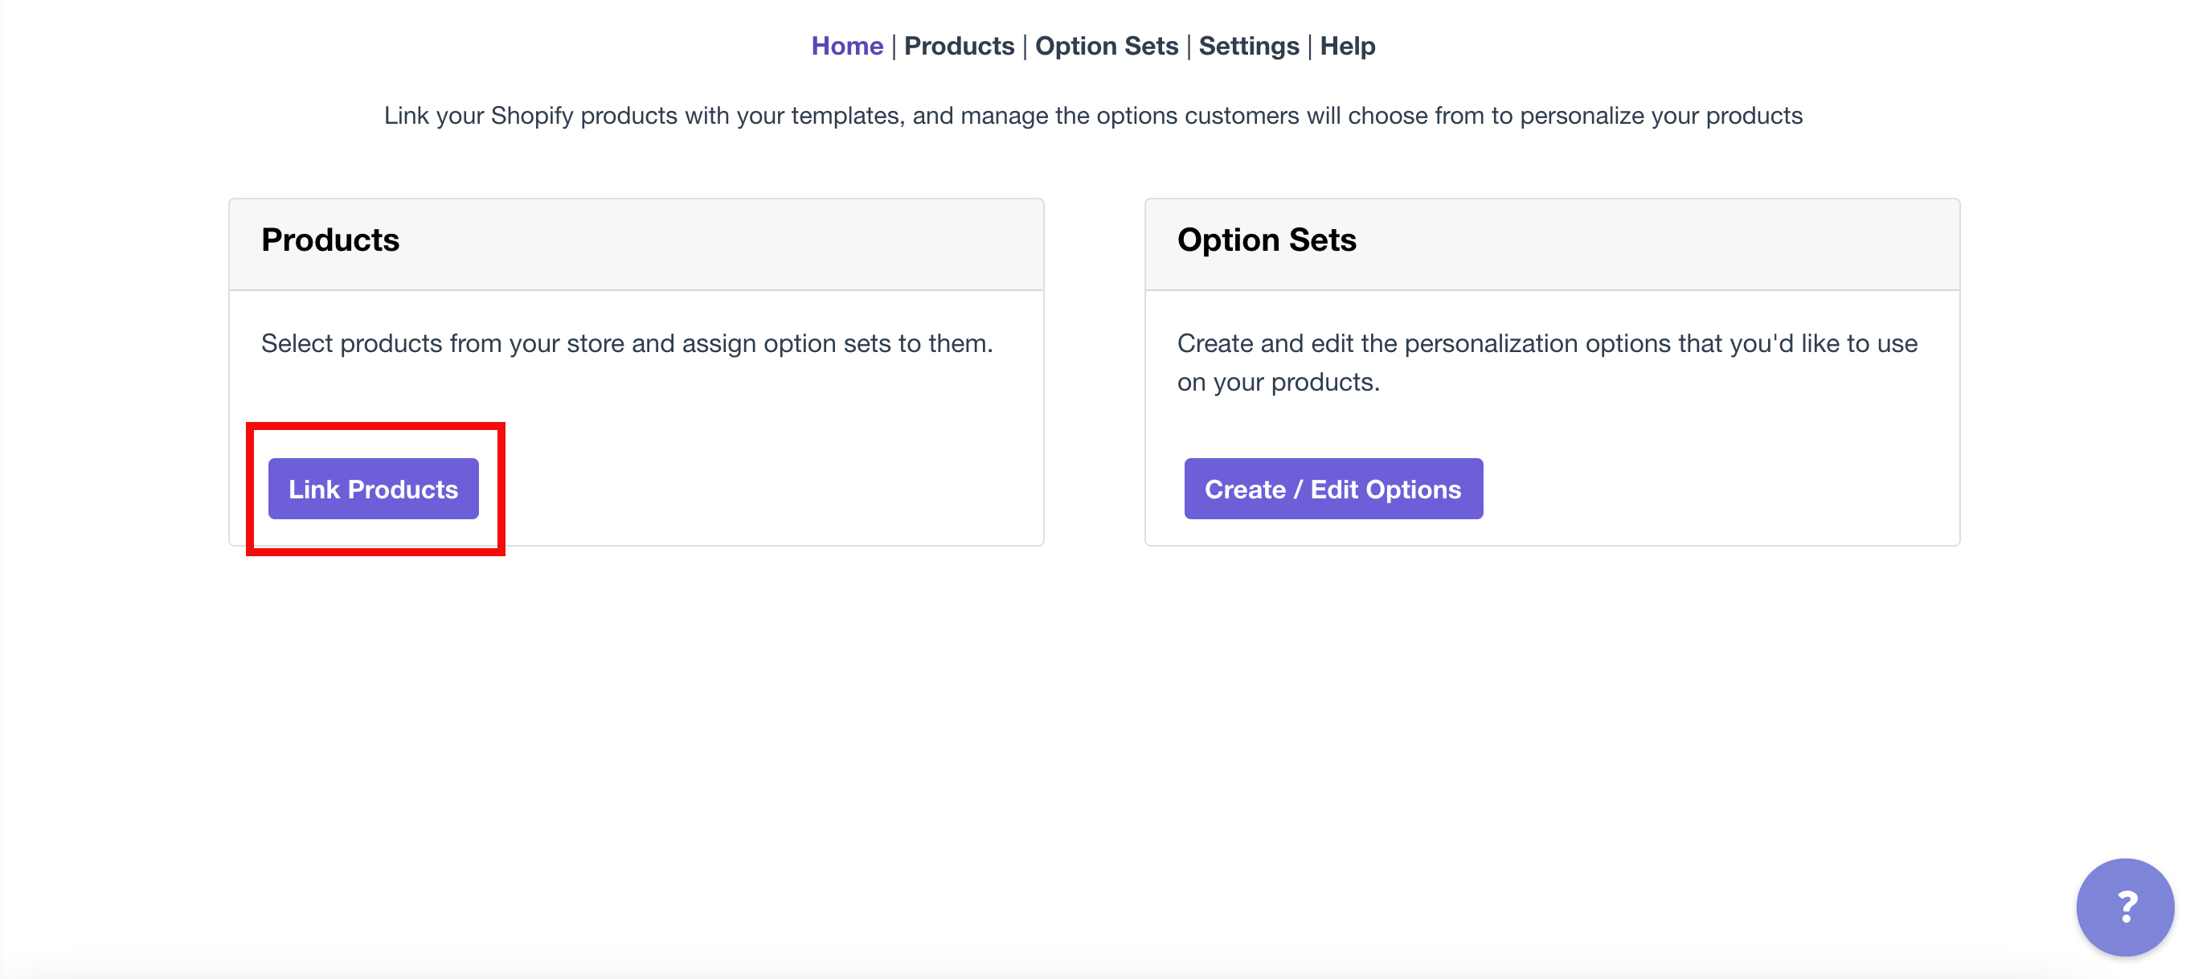Click empty space right of Link Products button

click(x=767, y=489)
